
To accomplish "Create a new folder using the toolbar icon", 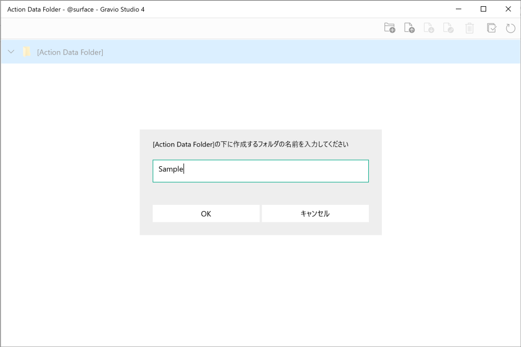I will [x=389, y=28].
